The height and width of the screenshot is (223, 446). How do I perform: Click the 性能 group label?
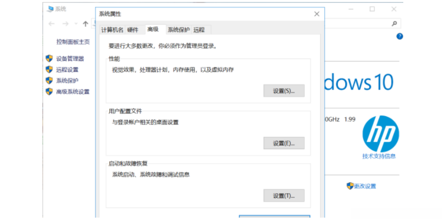click(114, 59)
